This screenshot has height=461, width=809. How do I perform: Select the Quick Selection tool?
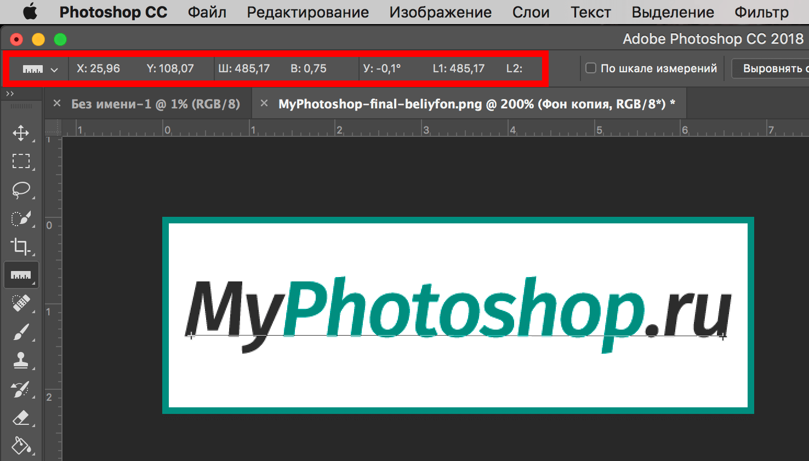coord(21,218)
